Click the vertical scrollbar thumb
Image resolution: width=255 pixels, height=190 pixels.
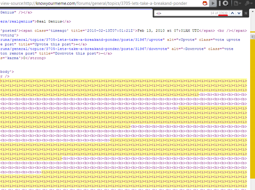pos(252,37)
